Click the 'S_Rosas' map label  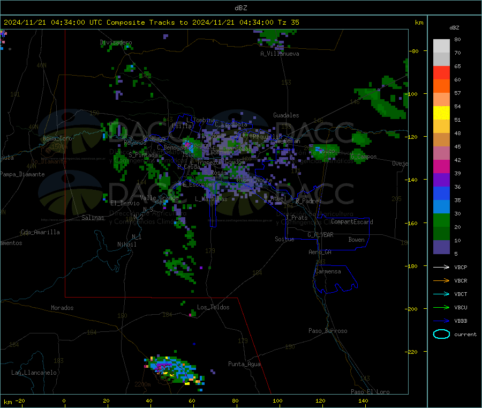tap(215, 173)
